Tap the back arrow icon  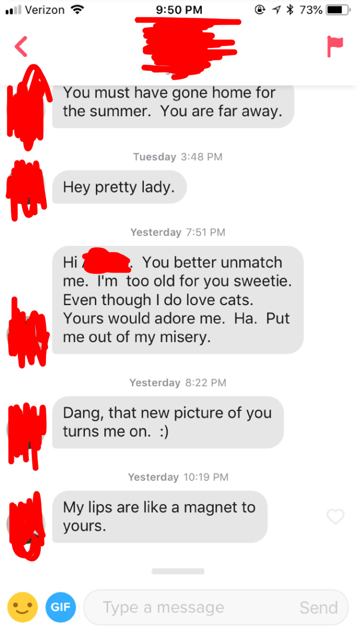click(x=21, y=46)
